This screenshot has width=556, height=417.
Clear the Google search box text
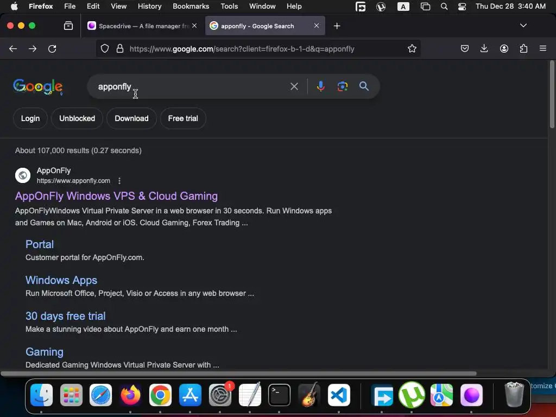[294, 86]
